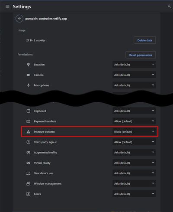Open the Window management dropdown
This screenshot has height=212, width=173.
coord(134,183)
